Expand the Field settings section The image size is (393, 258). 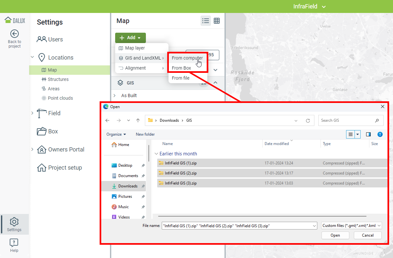coord(32,113)
